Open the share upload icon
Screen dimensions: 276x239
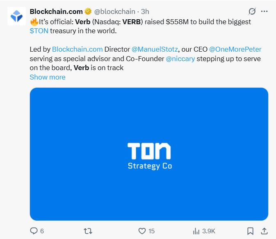(x=264, y=231)
